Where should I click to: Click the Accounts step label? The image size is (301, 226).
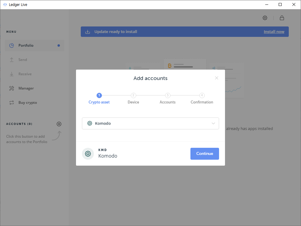tap(167, 102)
